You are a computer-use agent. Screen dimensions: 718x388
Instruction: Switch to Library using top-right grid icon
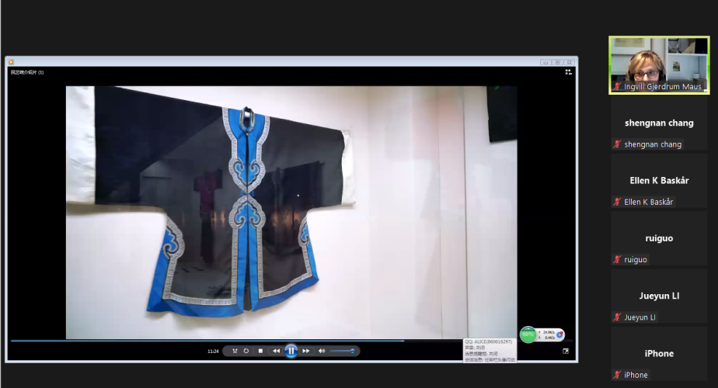[x=568, y=72]
